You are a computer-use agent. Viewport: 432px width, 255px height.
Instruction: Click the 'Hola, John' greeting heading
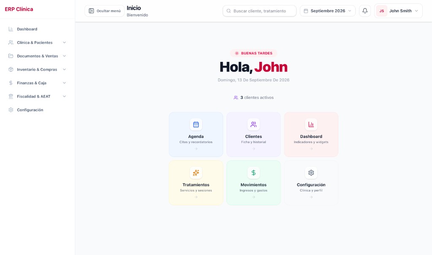pyautogui.click(x=254, y=67)
